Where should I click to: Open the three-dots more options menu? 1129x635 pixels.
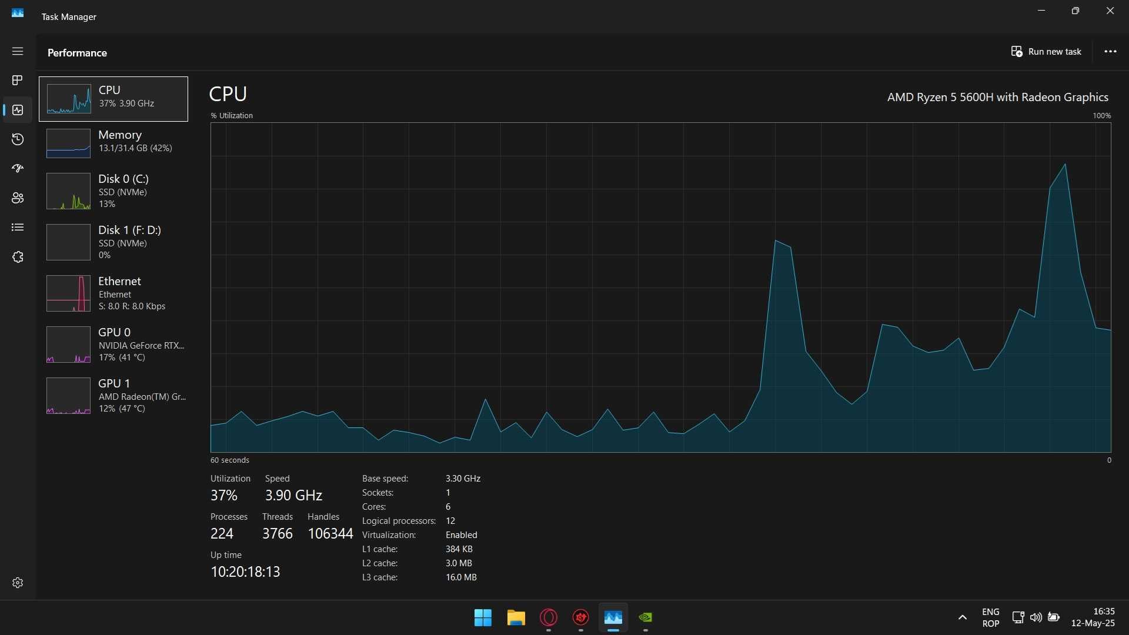click(x=1110, y=52)
